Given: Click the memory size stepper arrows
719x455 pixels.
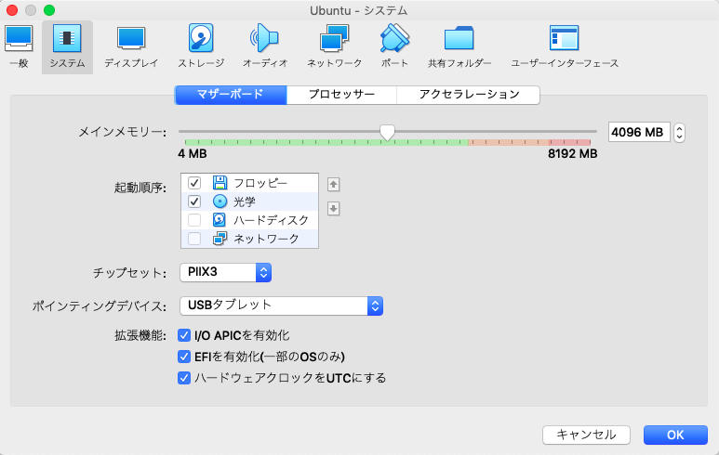Looking at the screenshot, I should (x=679, y=133).
